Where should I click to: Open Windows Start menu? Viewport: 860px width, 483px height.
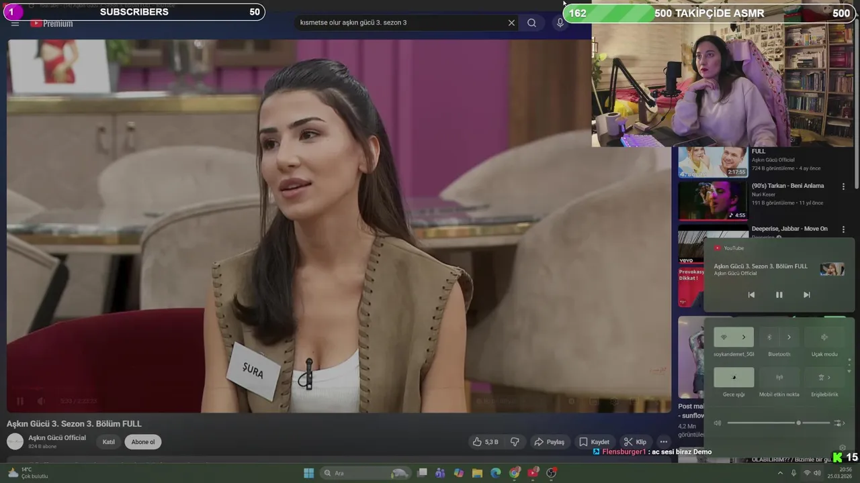point(308,473)
